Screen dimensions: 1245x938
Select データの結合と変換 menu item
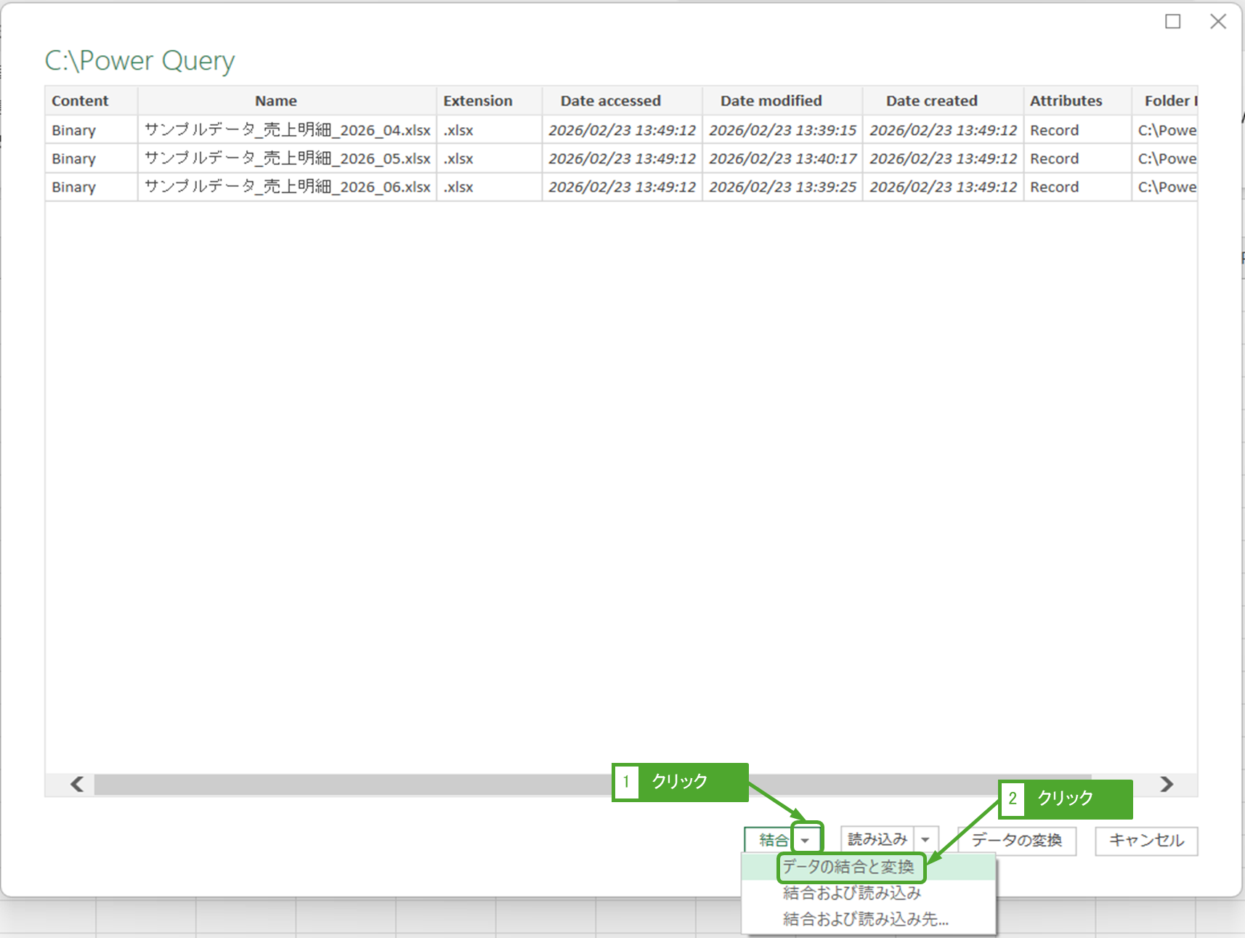click(848, 867)
